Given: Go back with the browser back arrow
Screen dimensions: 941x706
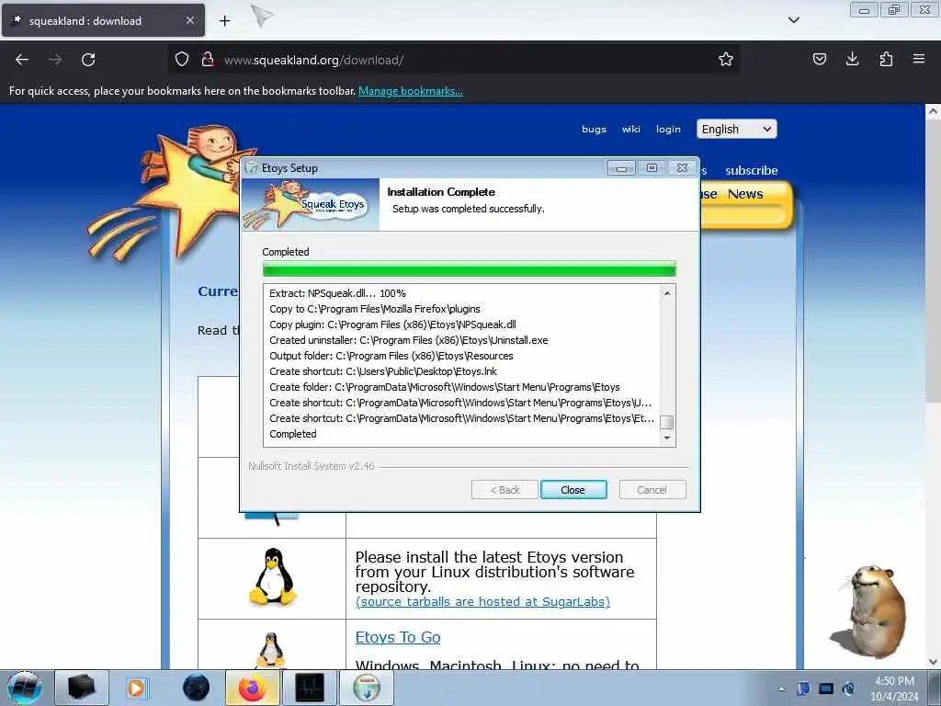Looking at the screenshot, I should point(22,60).
